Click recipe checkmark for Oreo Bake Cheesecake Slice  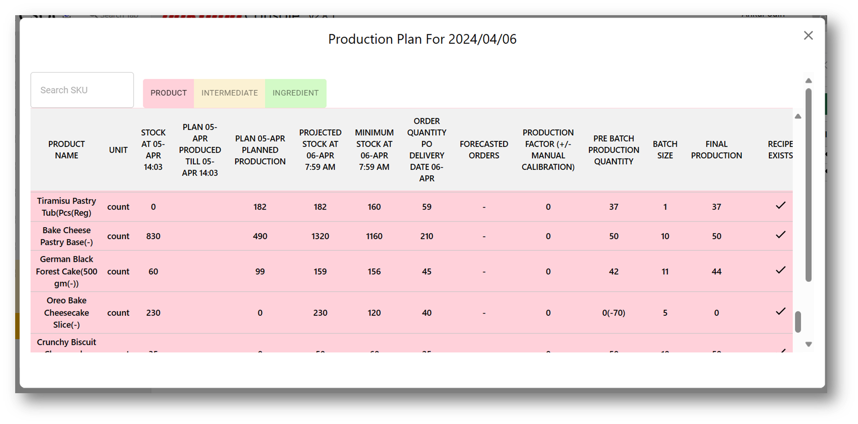(x=780, y=312)
